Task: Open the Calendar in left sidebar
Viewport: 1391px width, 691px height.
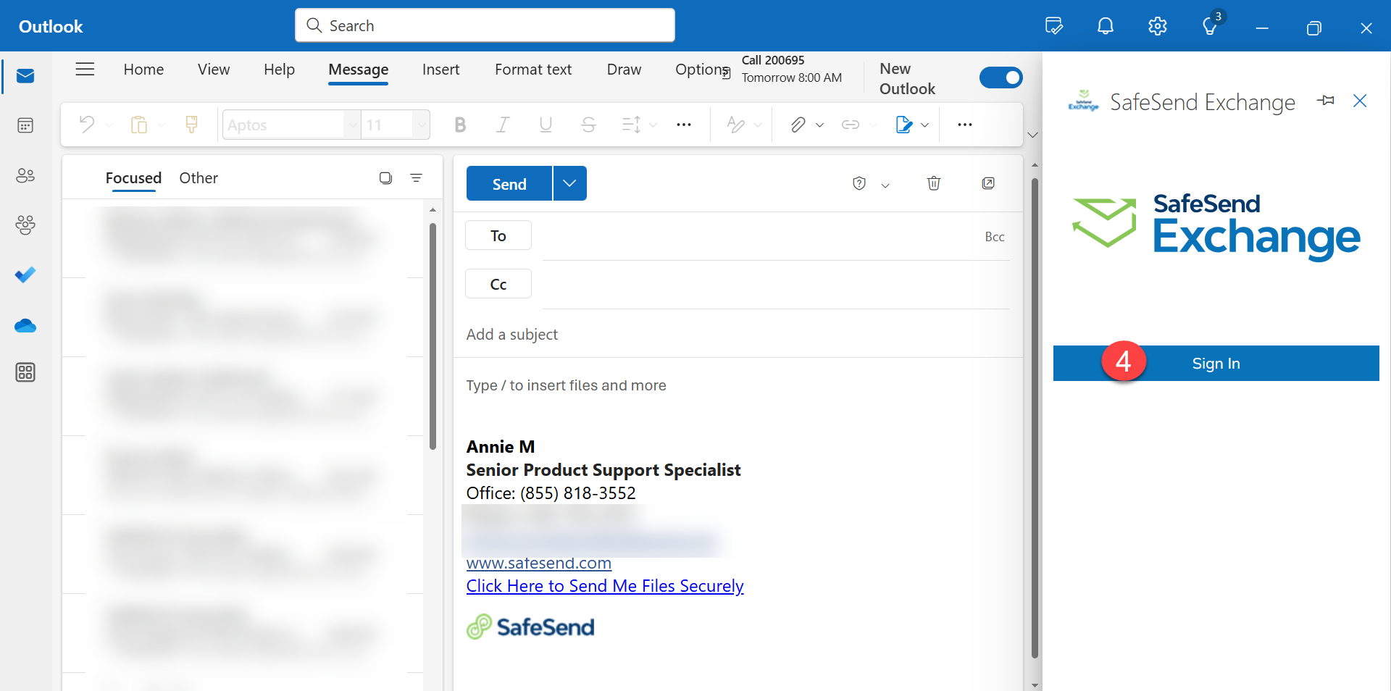Action: coord(25,125)
